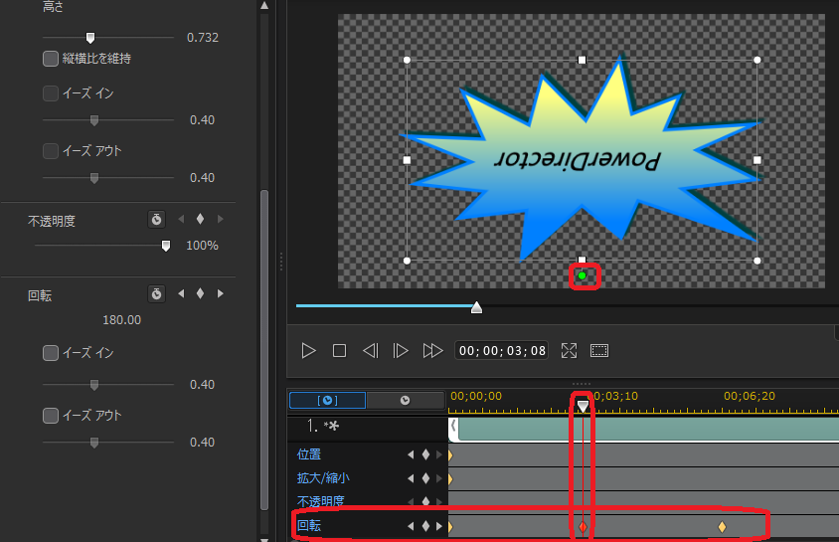Add or remove 回転 keyframe in properties panel
The image size is (839, 542).
(x=200, y=293)
